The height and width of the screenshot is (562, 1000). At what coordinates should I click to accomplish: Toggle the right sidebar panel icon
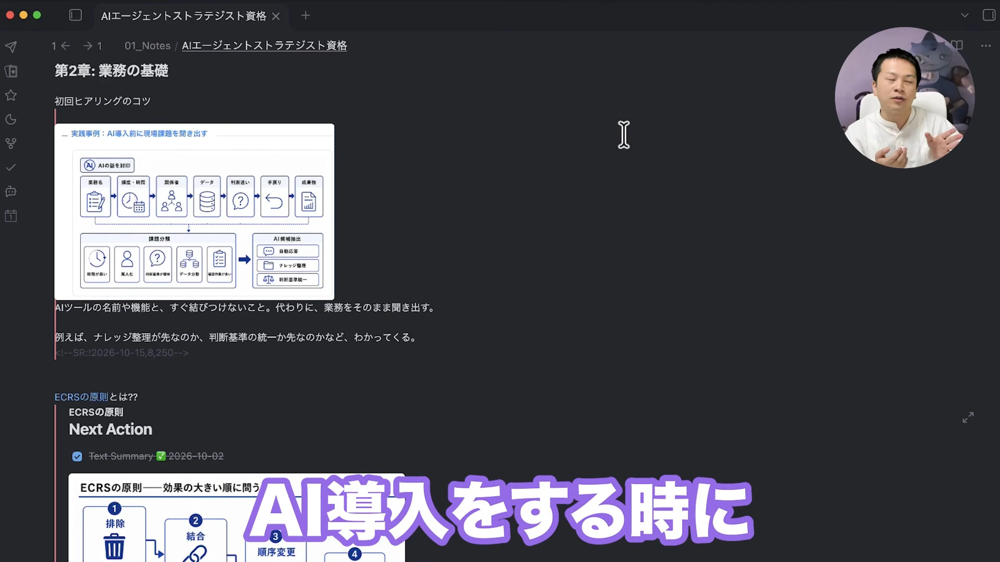989,16
